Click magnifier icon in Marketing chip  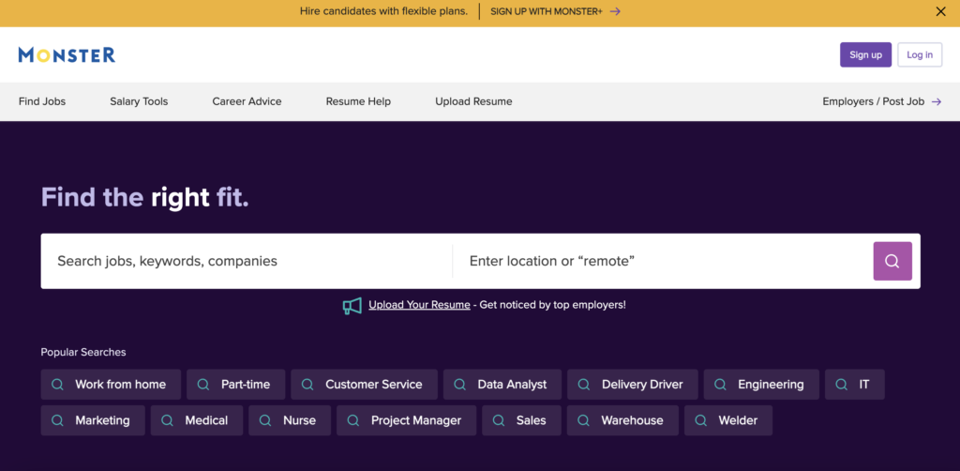point(57,420)
